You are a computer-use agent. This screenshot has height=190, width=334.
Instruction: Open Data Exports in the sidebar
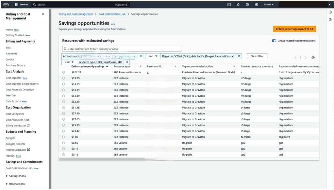(x=13, y=101)
